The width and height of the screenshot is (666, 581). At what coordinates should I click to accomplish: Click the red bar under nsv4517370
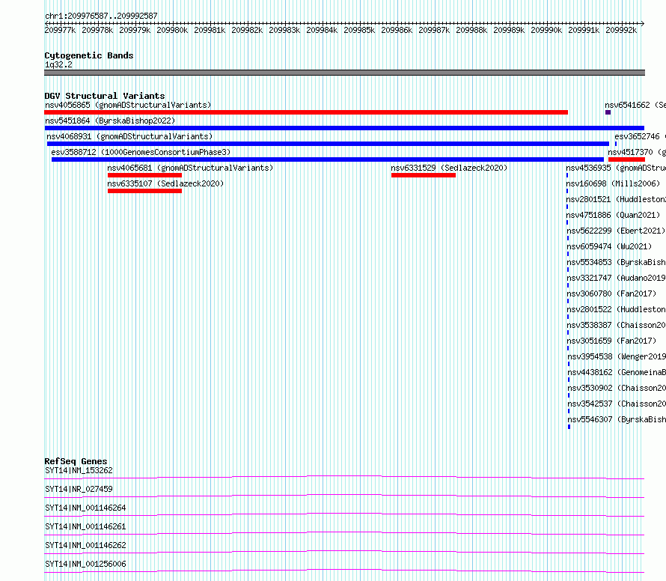pyautogui.click(x=626, y=159)
